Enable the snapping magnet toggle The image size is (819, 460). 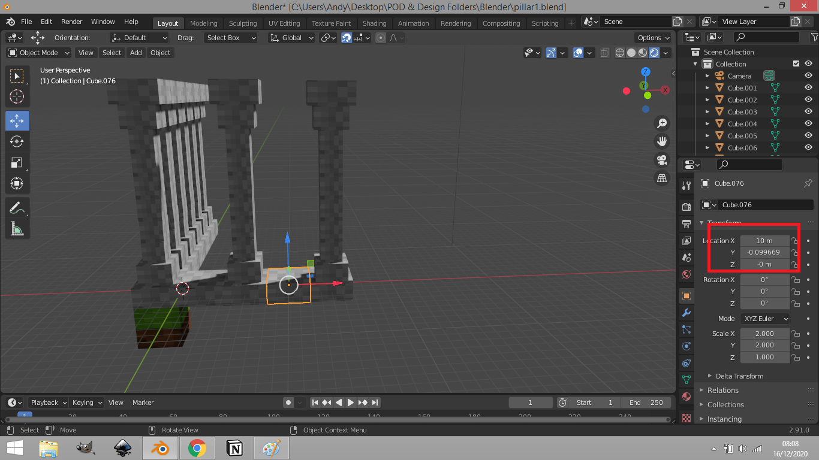347,38
